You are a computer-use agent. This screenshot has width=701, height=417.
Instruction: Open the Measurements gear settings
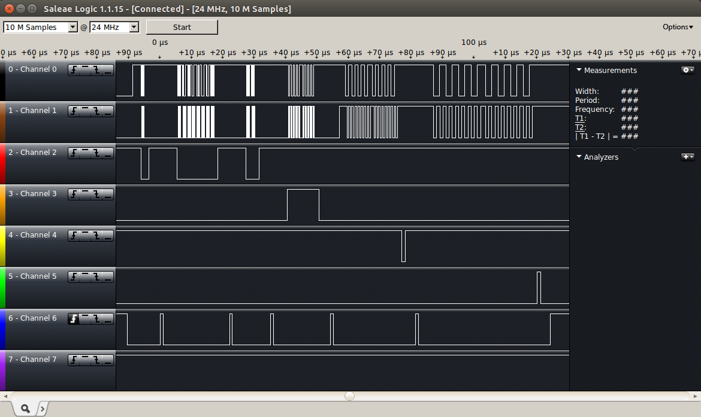687,70
